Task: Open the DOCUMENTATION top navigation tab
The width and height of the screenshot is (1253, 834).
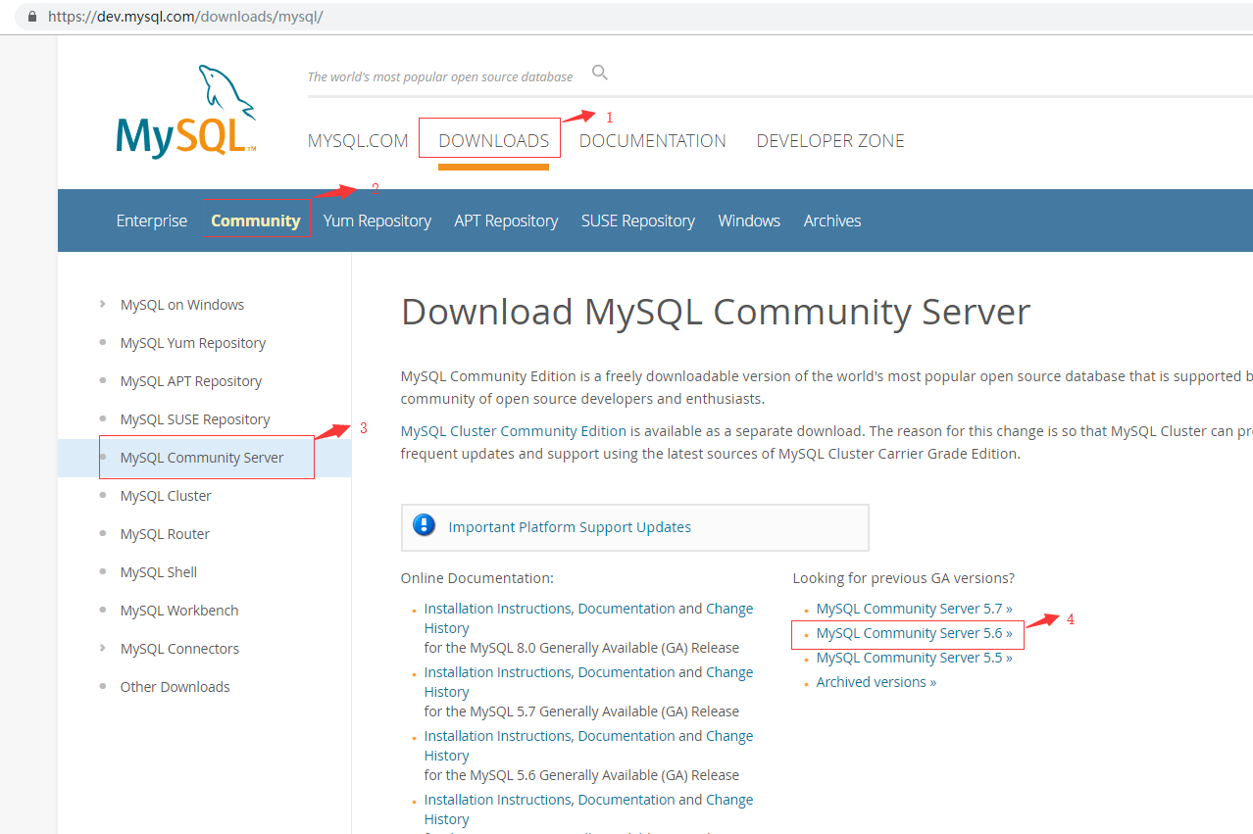Action: pyautogui.click(x=653, y=140)
